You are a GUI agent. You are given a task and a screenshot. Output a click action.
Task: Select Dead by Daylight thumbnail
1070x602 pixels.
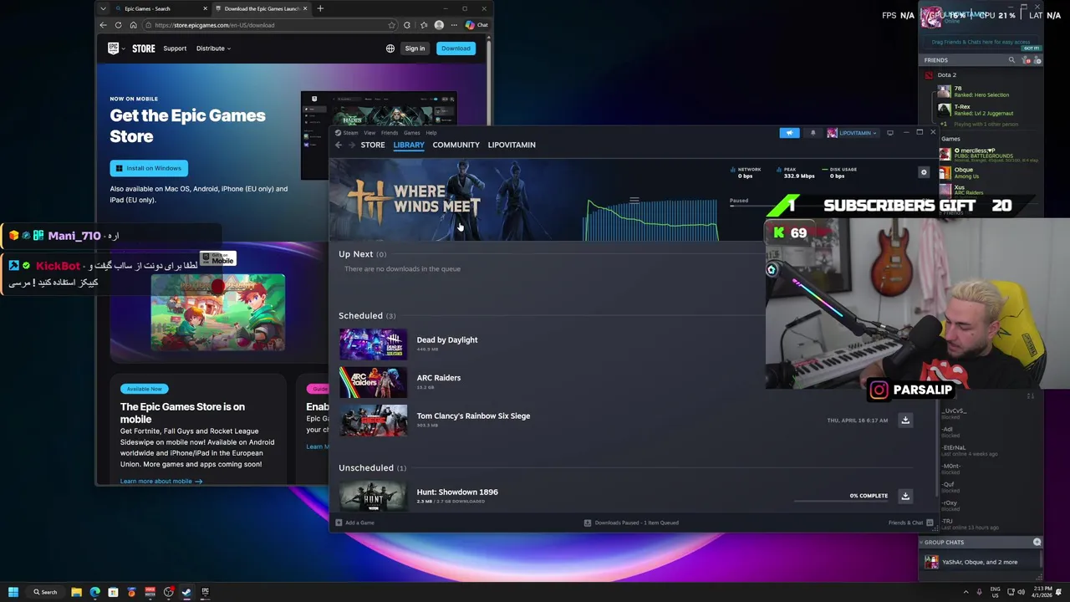click(x=373, y=344)
